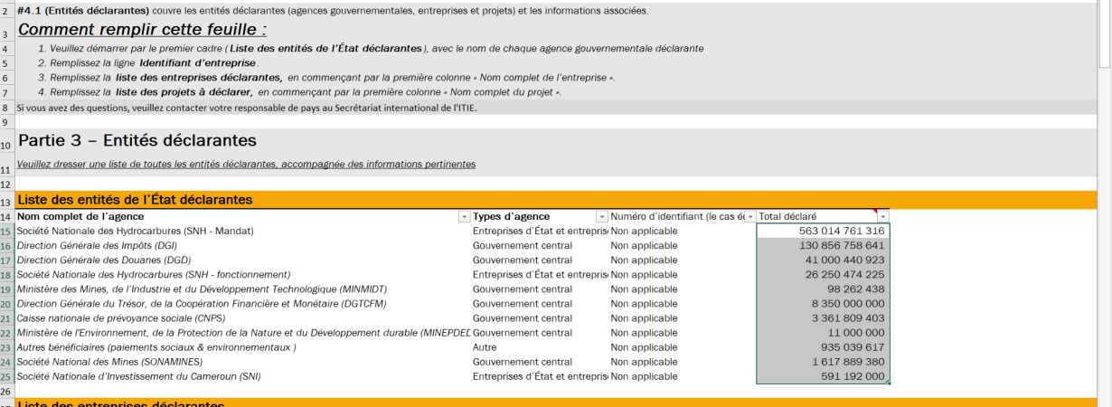Select Gouvernement central in the DGI row

[x=540, y=246]
